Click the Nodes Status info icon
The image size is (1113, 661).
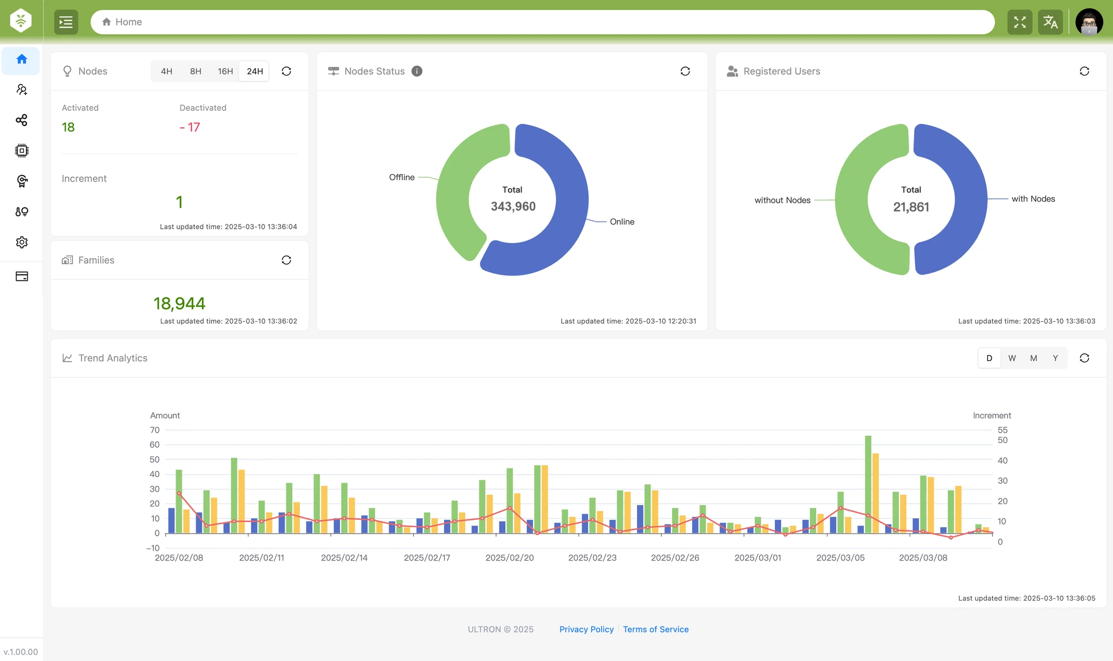click(417, 71)
